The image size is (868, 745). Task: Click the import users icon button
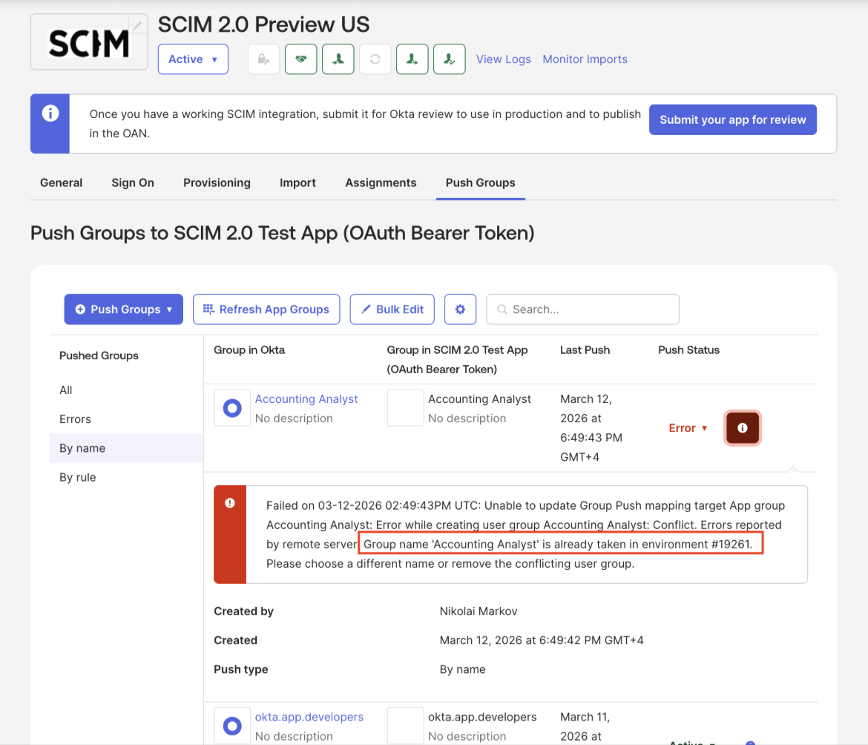tap(338, 59)
